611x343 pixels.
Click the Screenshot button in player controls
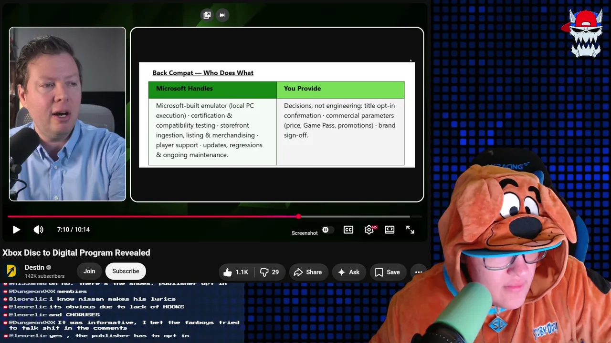[x=305, y=233]
